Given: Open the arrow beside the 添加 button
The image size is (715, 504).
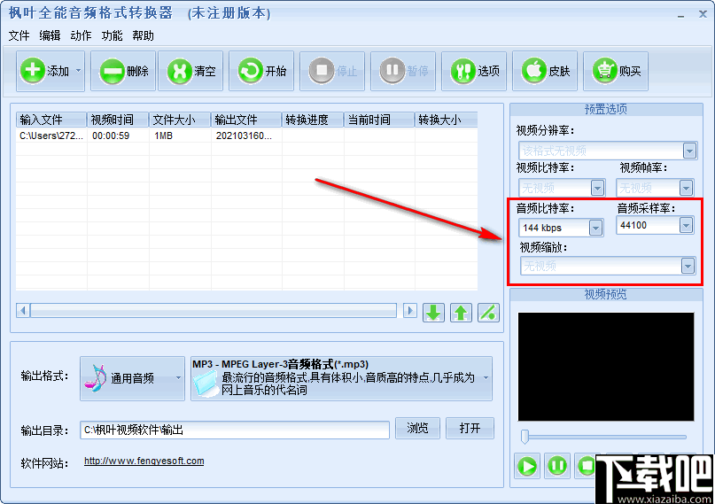Looking at the screenshot, I should tap(78, 71).
